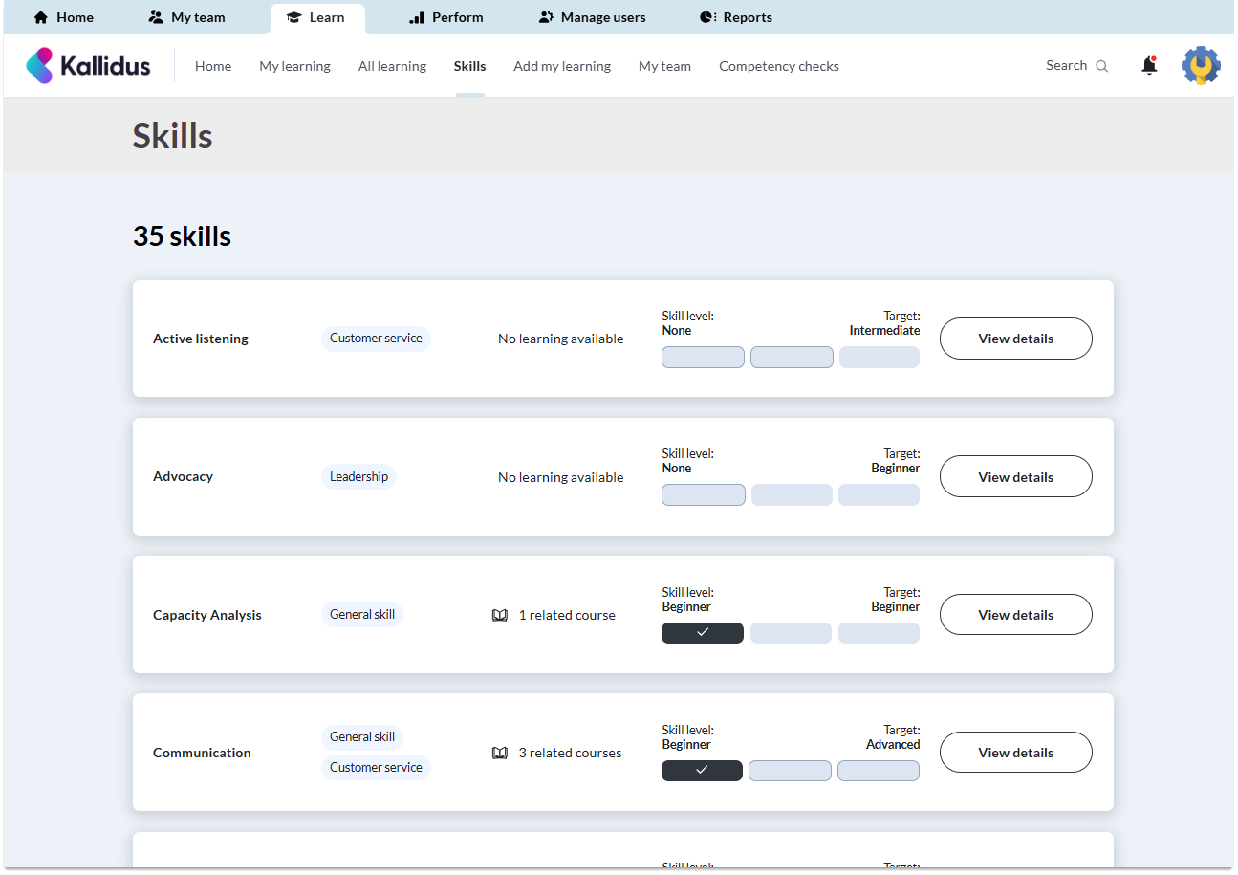
Task: Select first skill level bar for Advocacy
Action: point(703,495)
